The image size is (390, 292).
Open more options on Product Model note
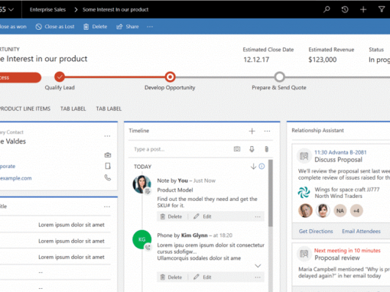[258, 217]
